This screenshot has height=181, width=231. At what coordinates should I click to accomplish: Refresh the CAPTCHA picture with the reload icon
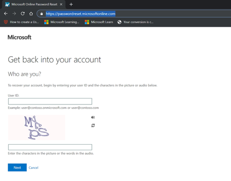pyautogui.click(x=93, y=125)
